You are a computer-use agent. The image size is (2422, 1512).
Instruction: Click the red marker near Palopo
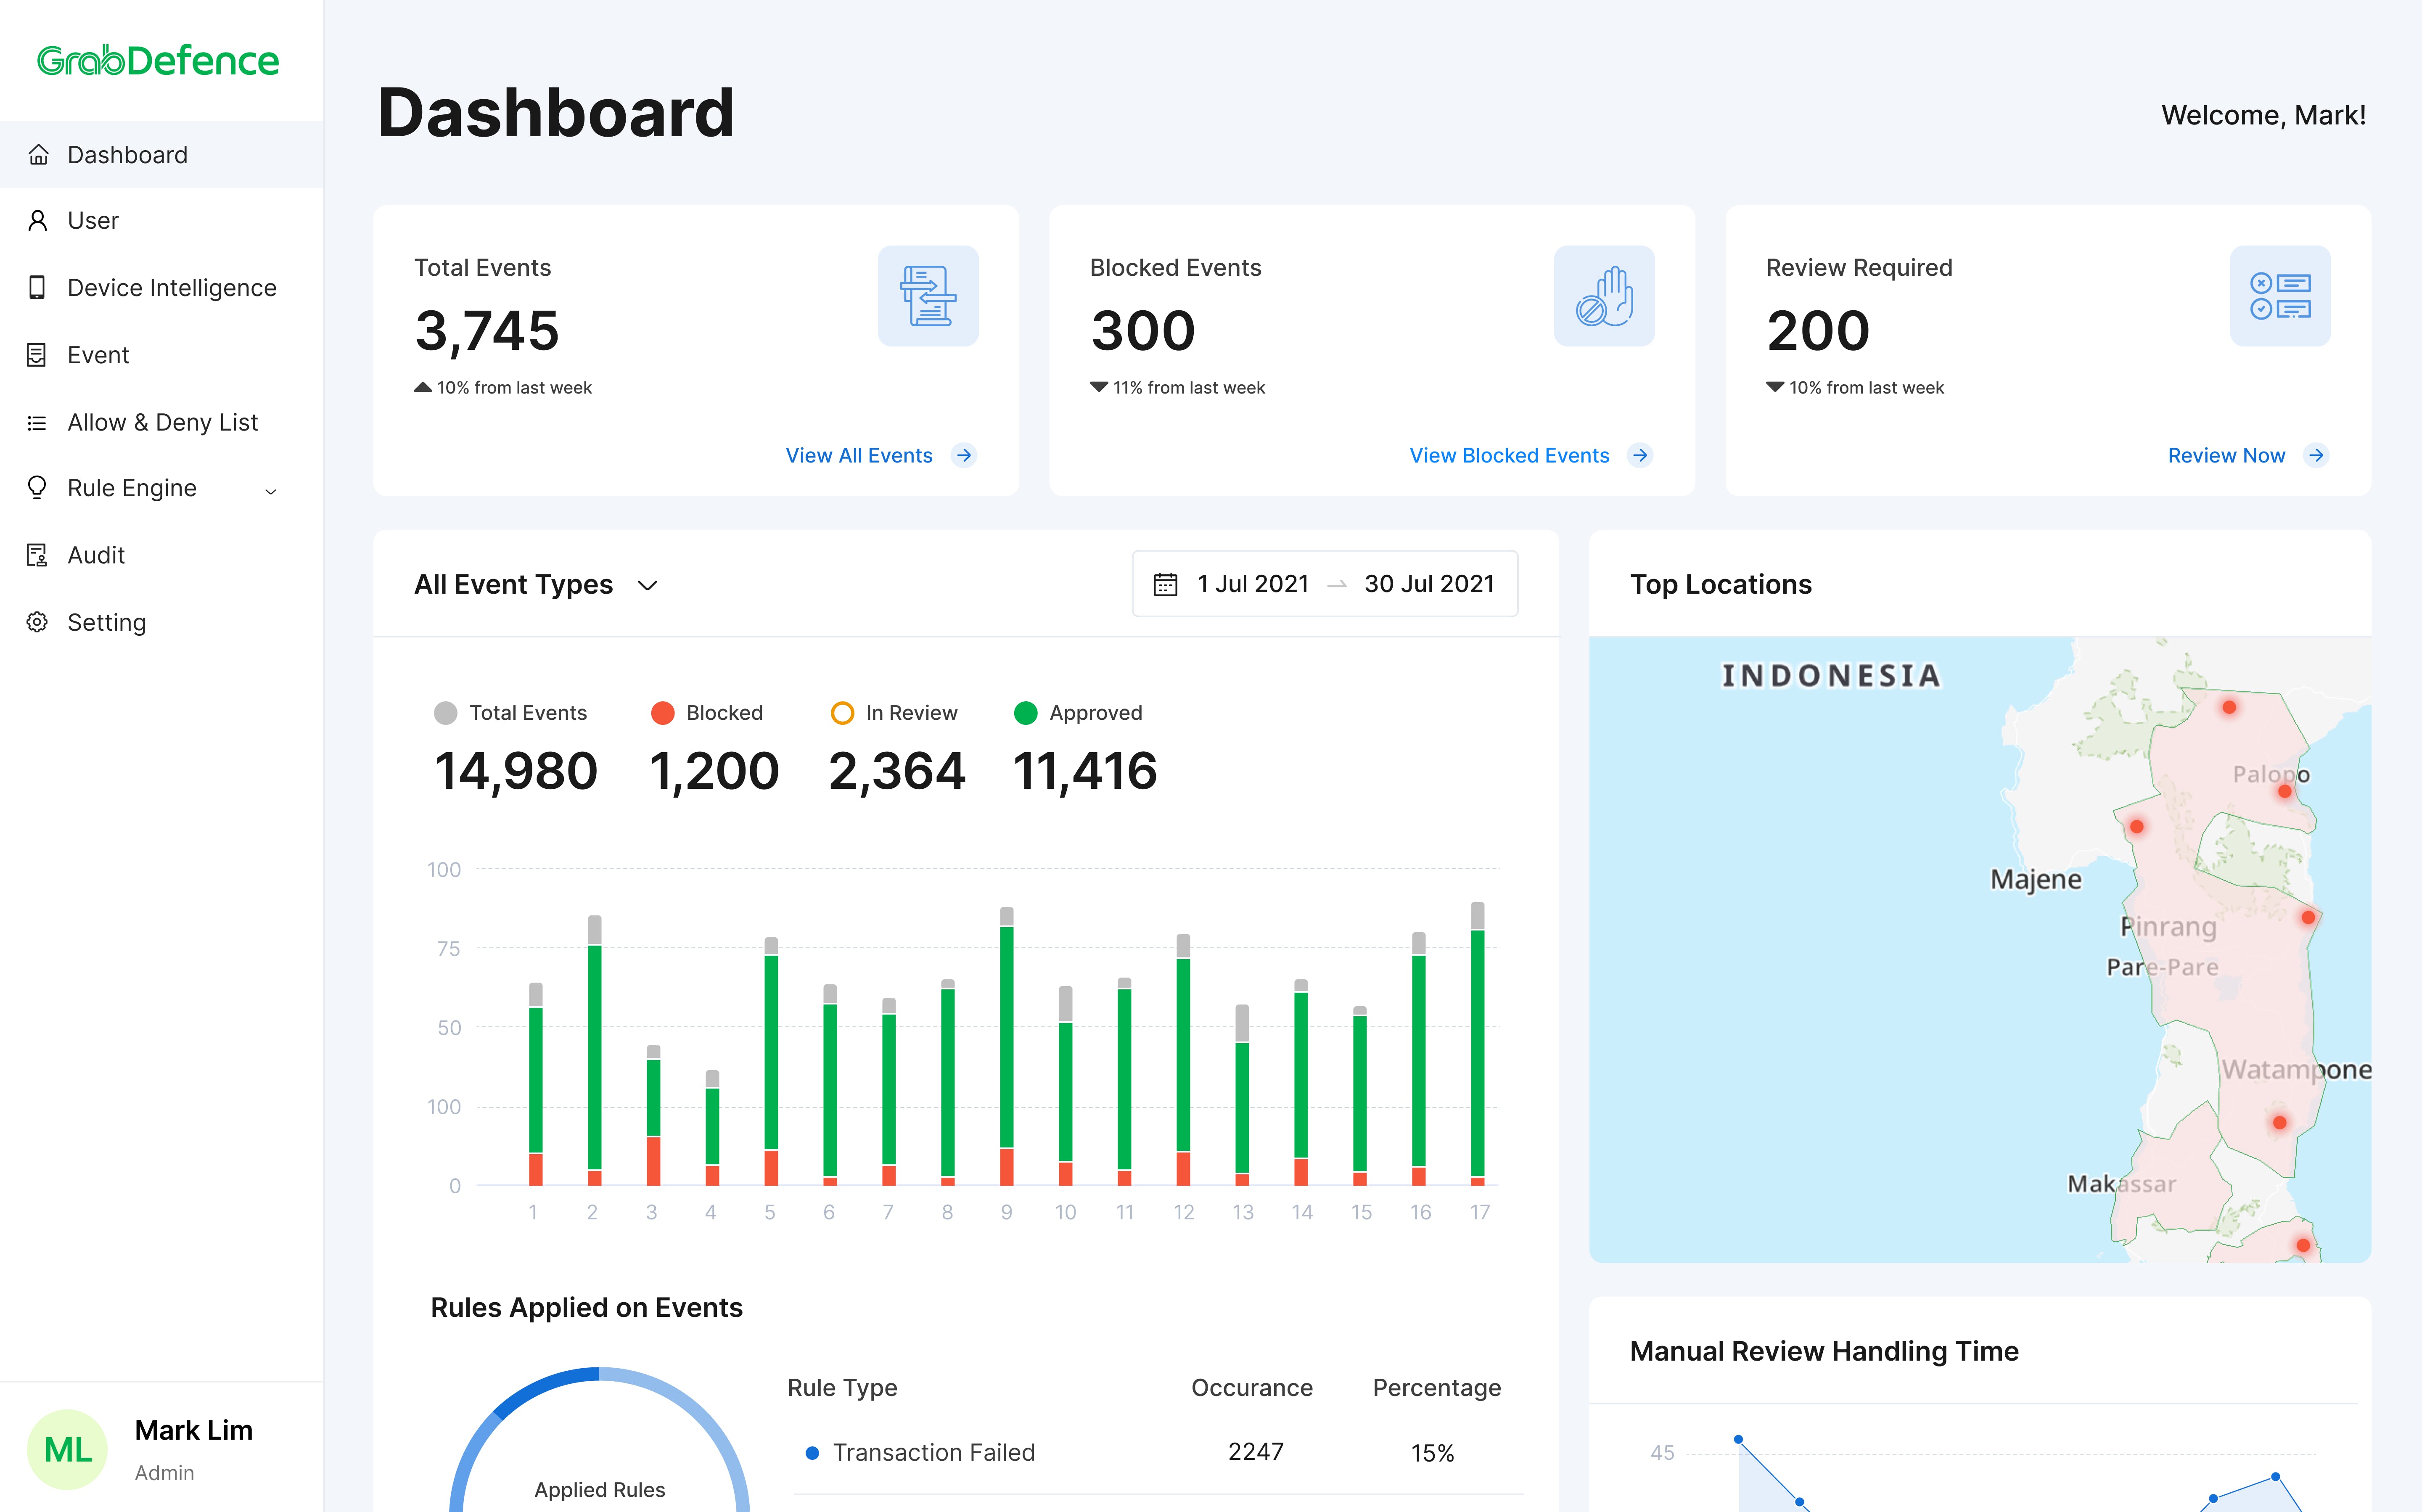coord(2284,791)
